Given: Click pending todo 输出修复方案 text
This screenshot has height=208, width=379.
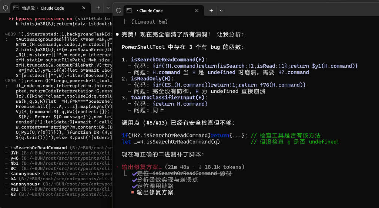Looking at the screenshot, I should point(155,192).
